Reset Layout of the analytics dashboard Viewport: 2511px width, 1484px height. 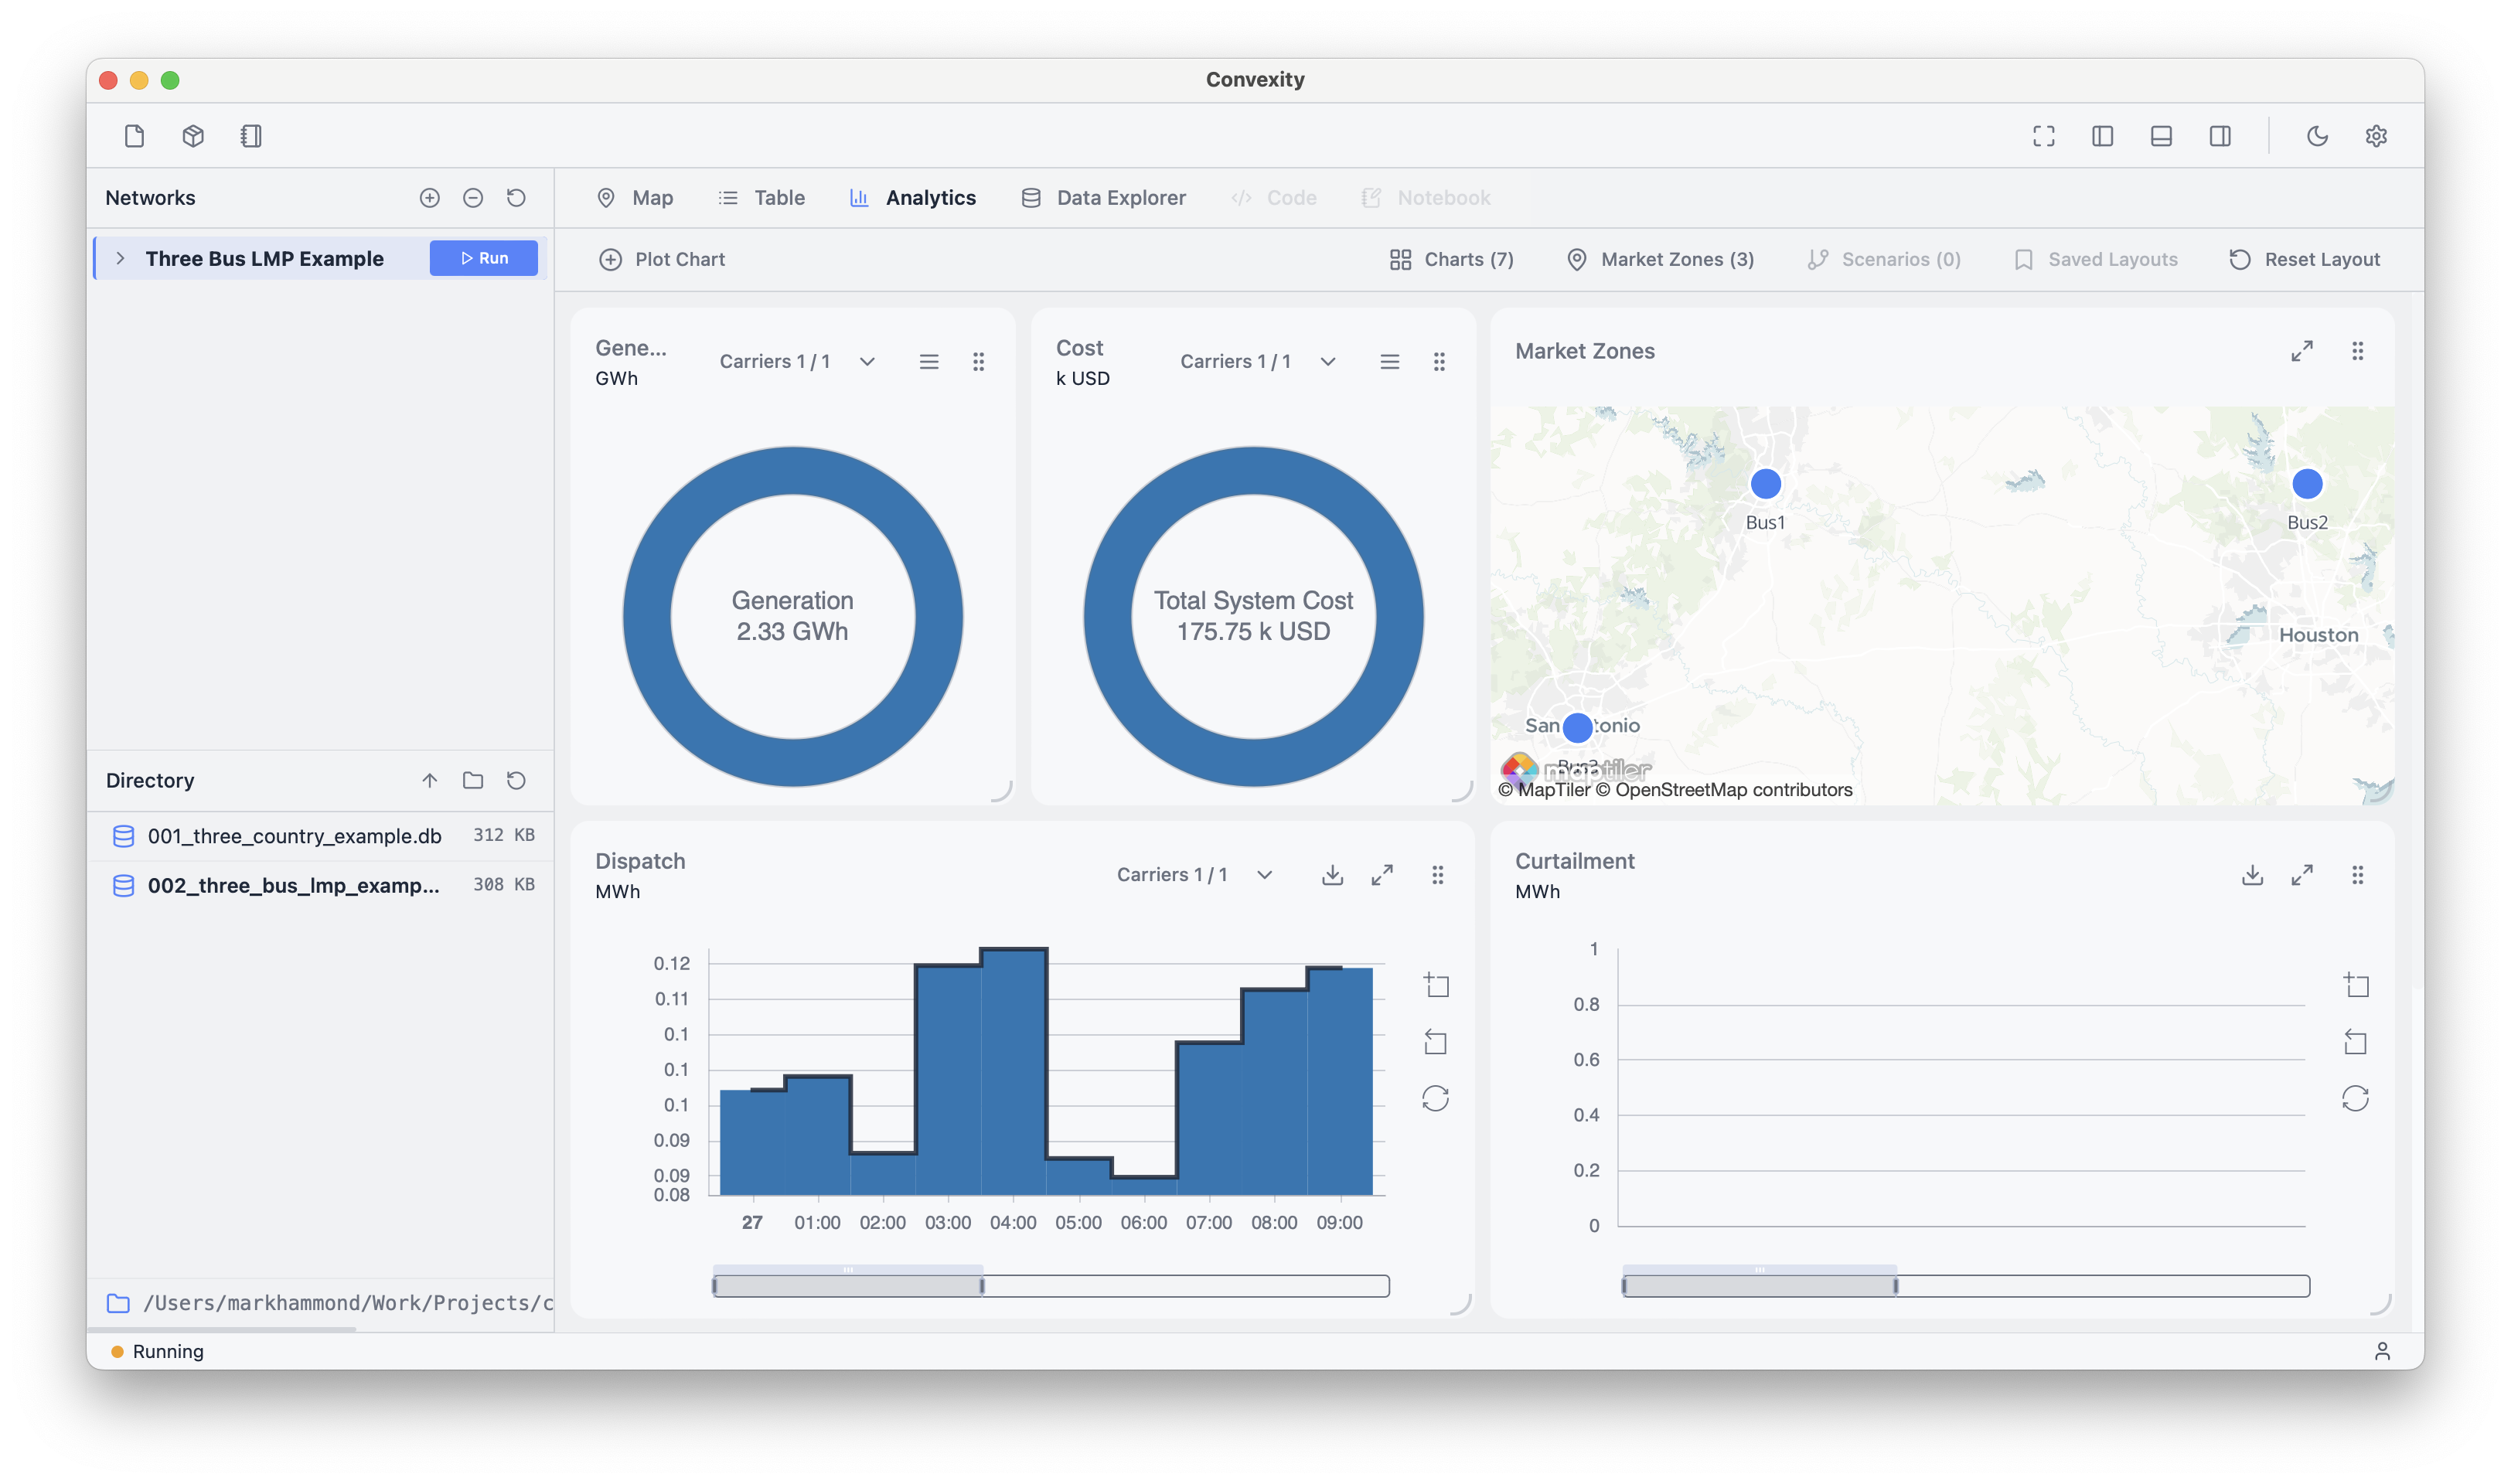(x=2304, y=259)
